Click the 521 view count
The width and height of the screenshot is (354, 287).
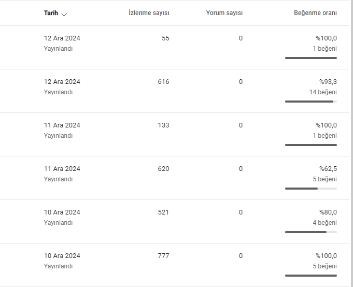tap(163, 212)
